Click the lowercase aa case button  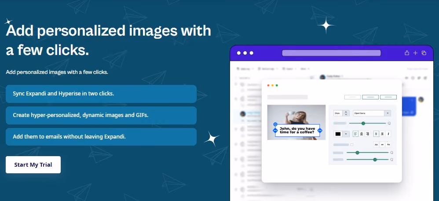point(382,145)
